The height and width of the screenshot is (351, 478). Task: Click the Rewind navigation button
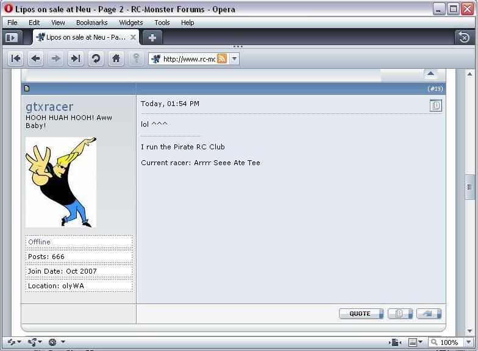click(16, 58)
